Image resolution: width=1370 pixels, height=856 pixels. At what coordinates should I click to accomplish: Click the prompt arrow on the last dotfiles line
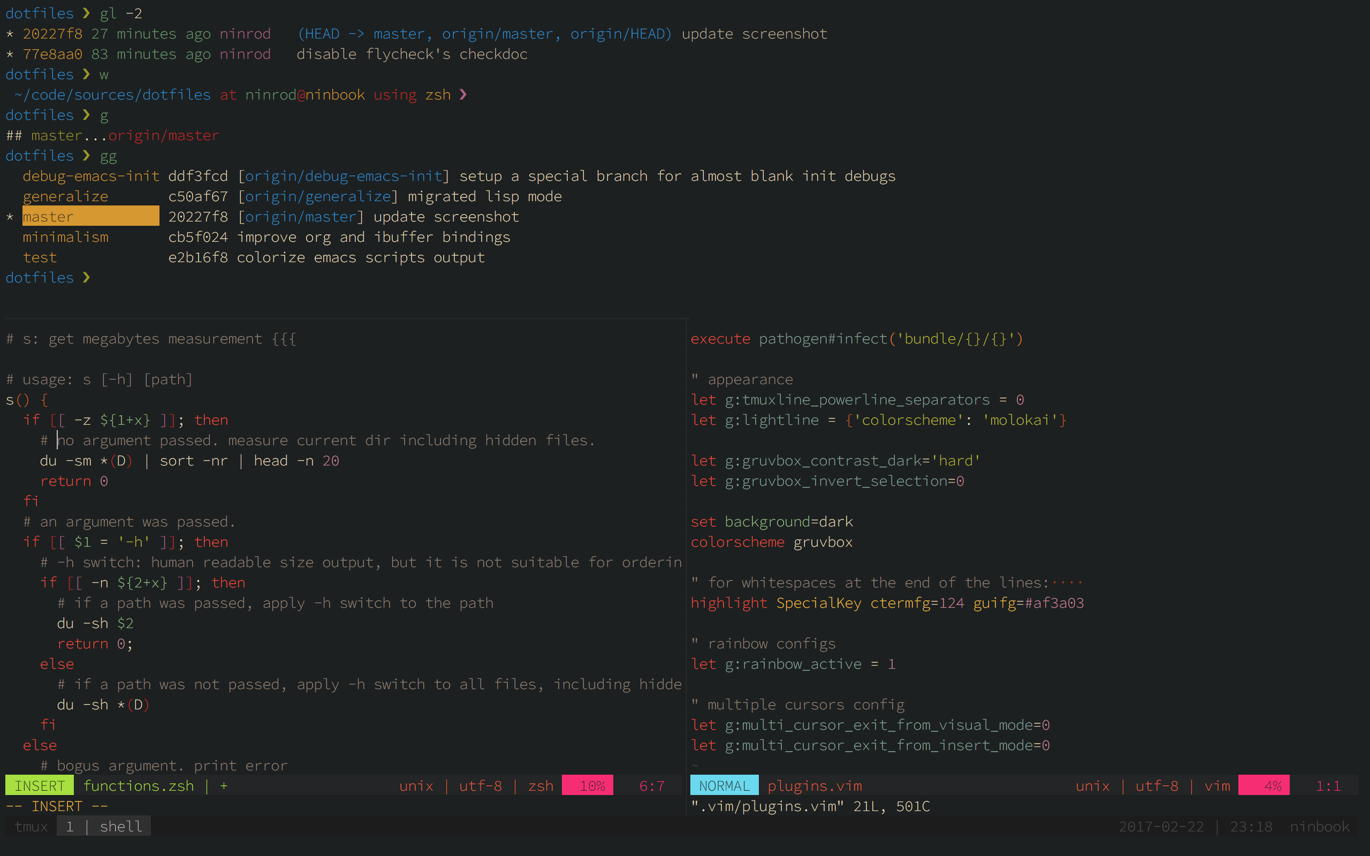point(86,278)
